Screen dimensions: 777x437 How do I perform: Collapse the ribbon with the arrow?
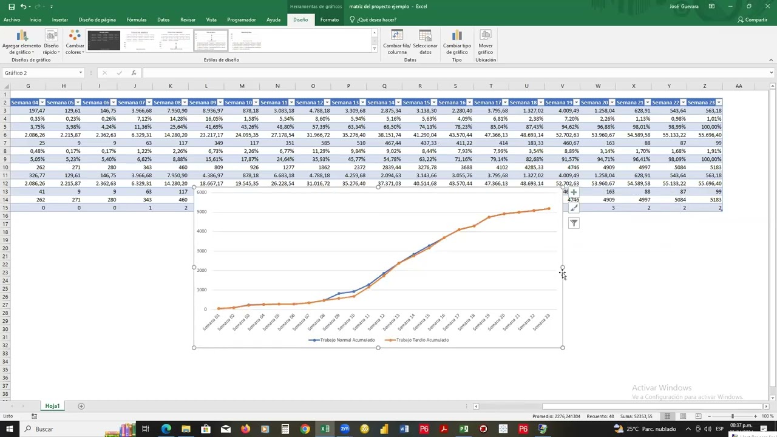tap(772, 59)
